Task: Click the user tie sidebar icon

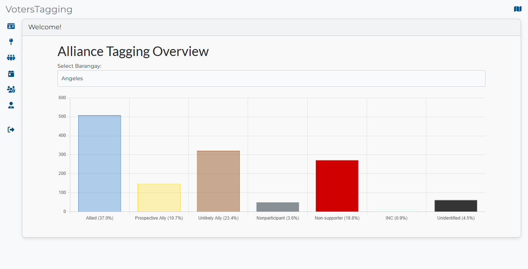Action: click(x=11, y=105)
